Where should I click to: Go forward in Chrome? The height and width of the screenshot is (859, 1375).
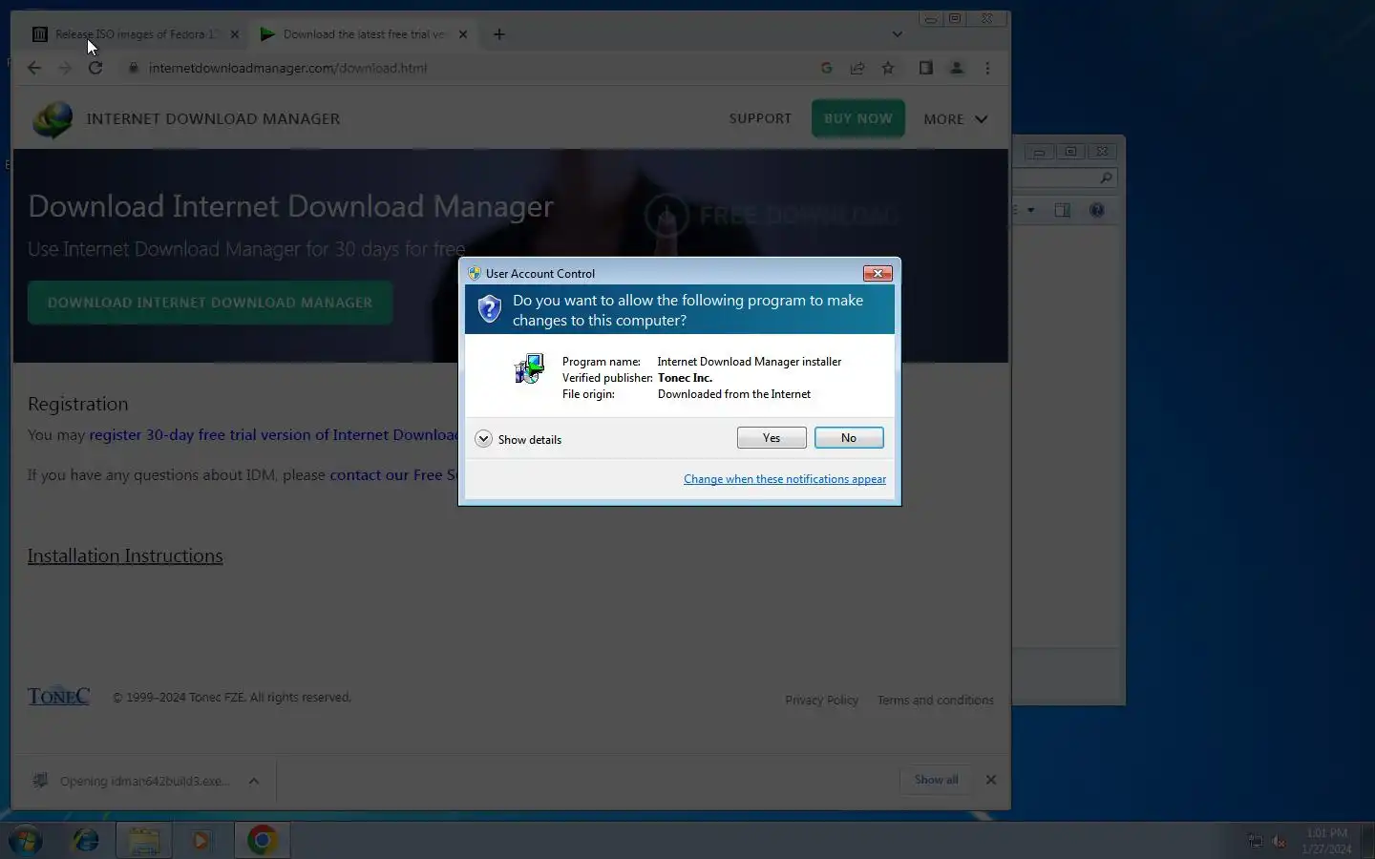click(x=65, y=68)
